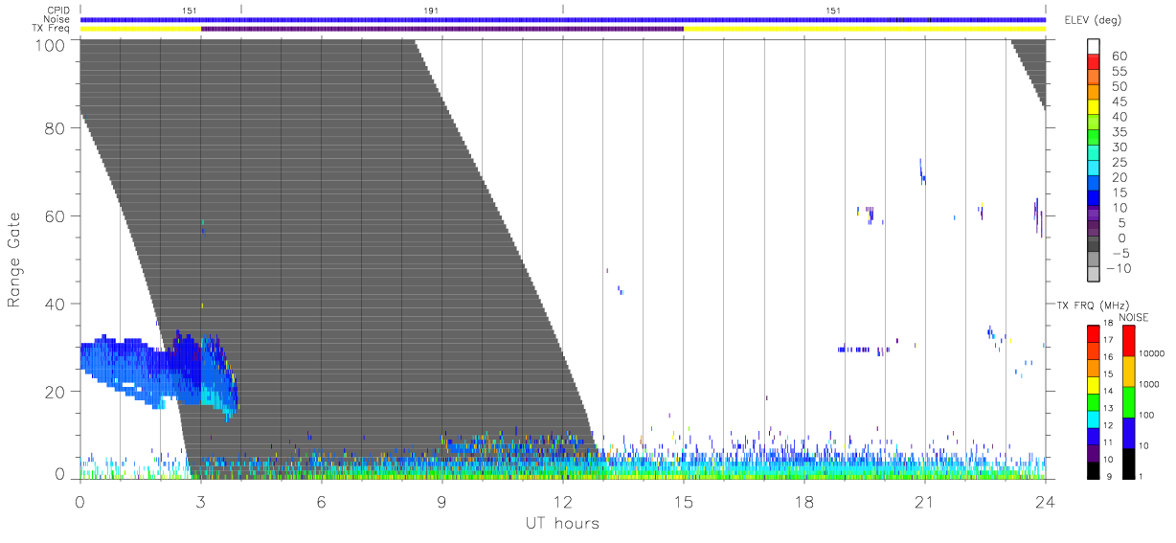
Task: Select the "9" tick on the UT hours axis
Action: click(x=441, y=502)
